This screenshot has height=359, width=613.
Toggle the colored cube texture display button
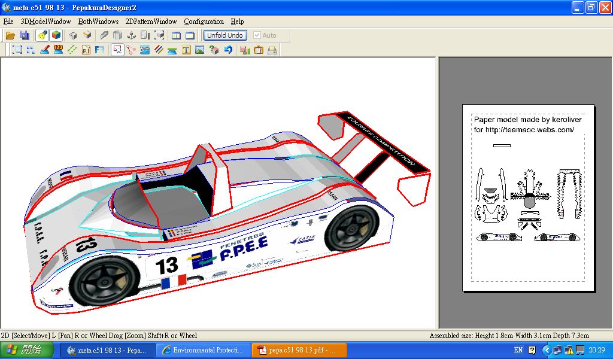56,35
